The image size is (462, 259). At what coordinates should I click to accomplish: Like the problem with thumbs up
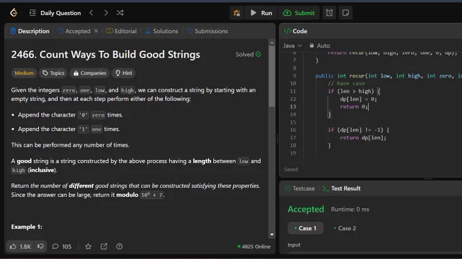[20, 246]
